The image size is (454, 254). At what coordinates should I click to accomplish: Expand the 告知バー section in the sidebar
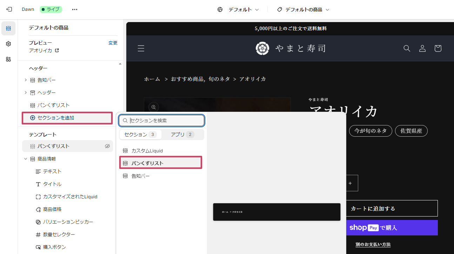coord(25,80)
